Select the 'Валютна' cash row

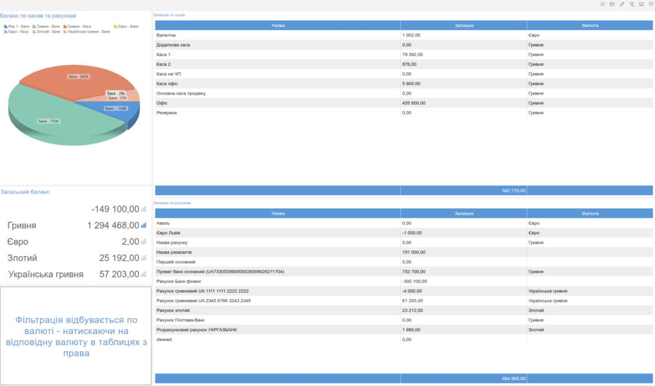point(404,36)
